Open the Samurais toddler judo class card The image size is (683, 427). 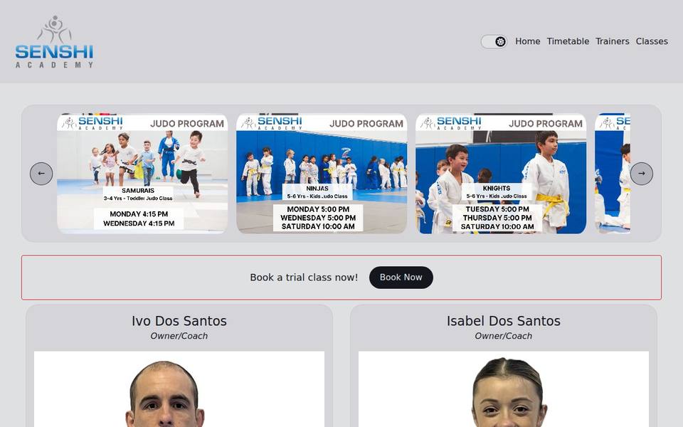point(142,174)
